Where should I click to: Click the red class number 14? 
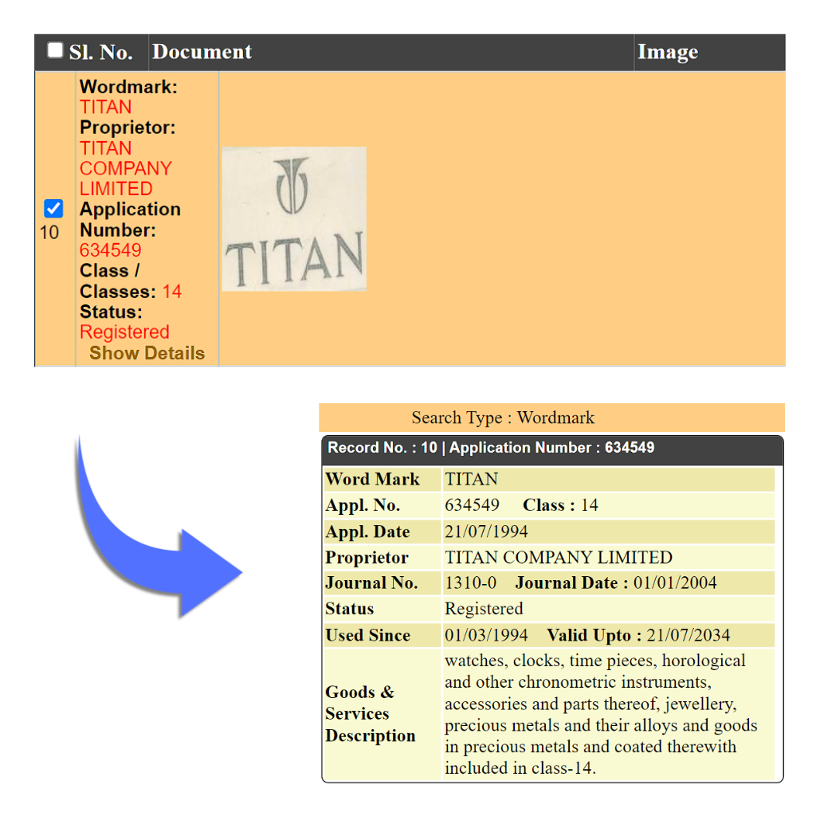[172, 292]
